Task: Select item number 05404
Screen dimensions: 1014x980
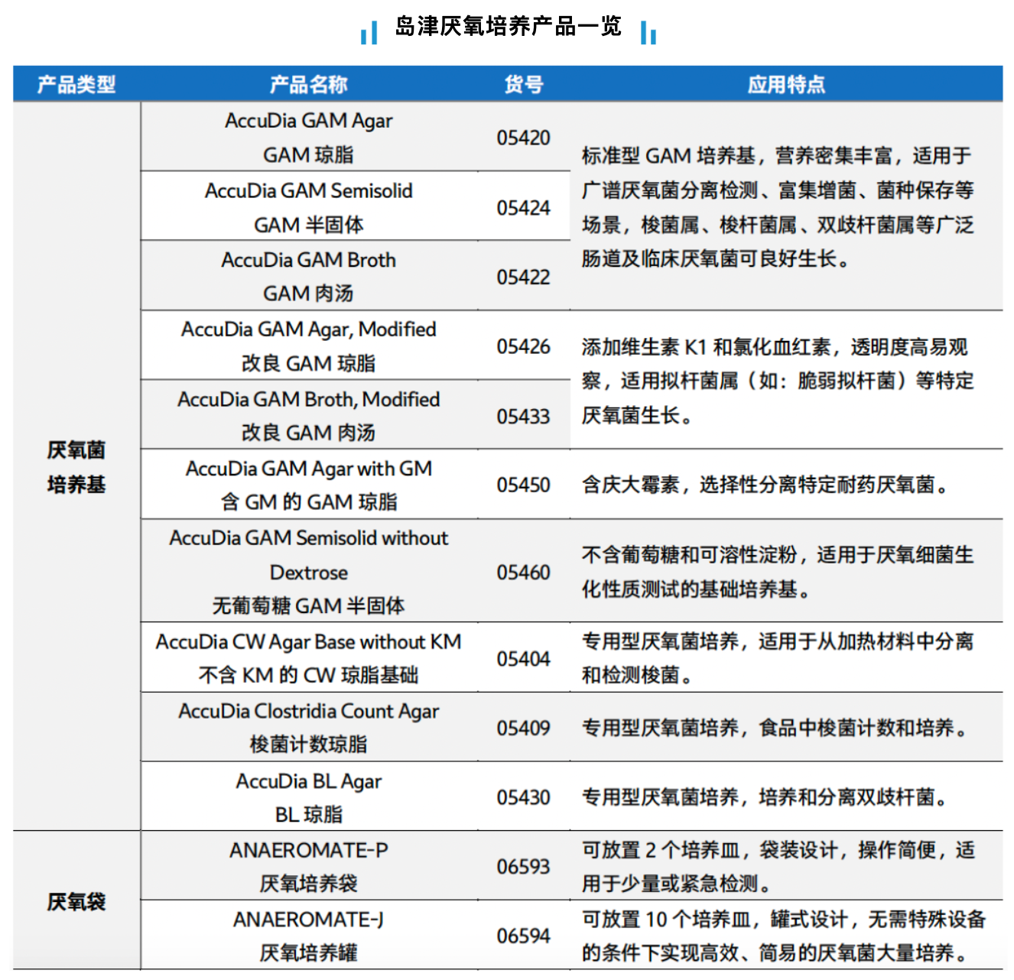Action: [x=524, y=659]
